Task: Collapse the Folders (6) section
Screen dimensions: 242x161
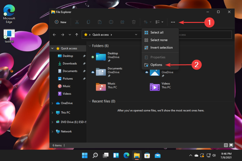Action: point(90,46)
